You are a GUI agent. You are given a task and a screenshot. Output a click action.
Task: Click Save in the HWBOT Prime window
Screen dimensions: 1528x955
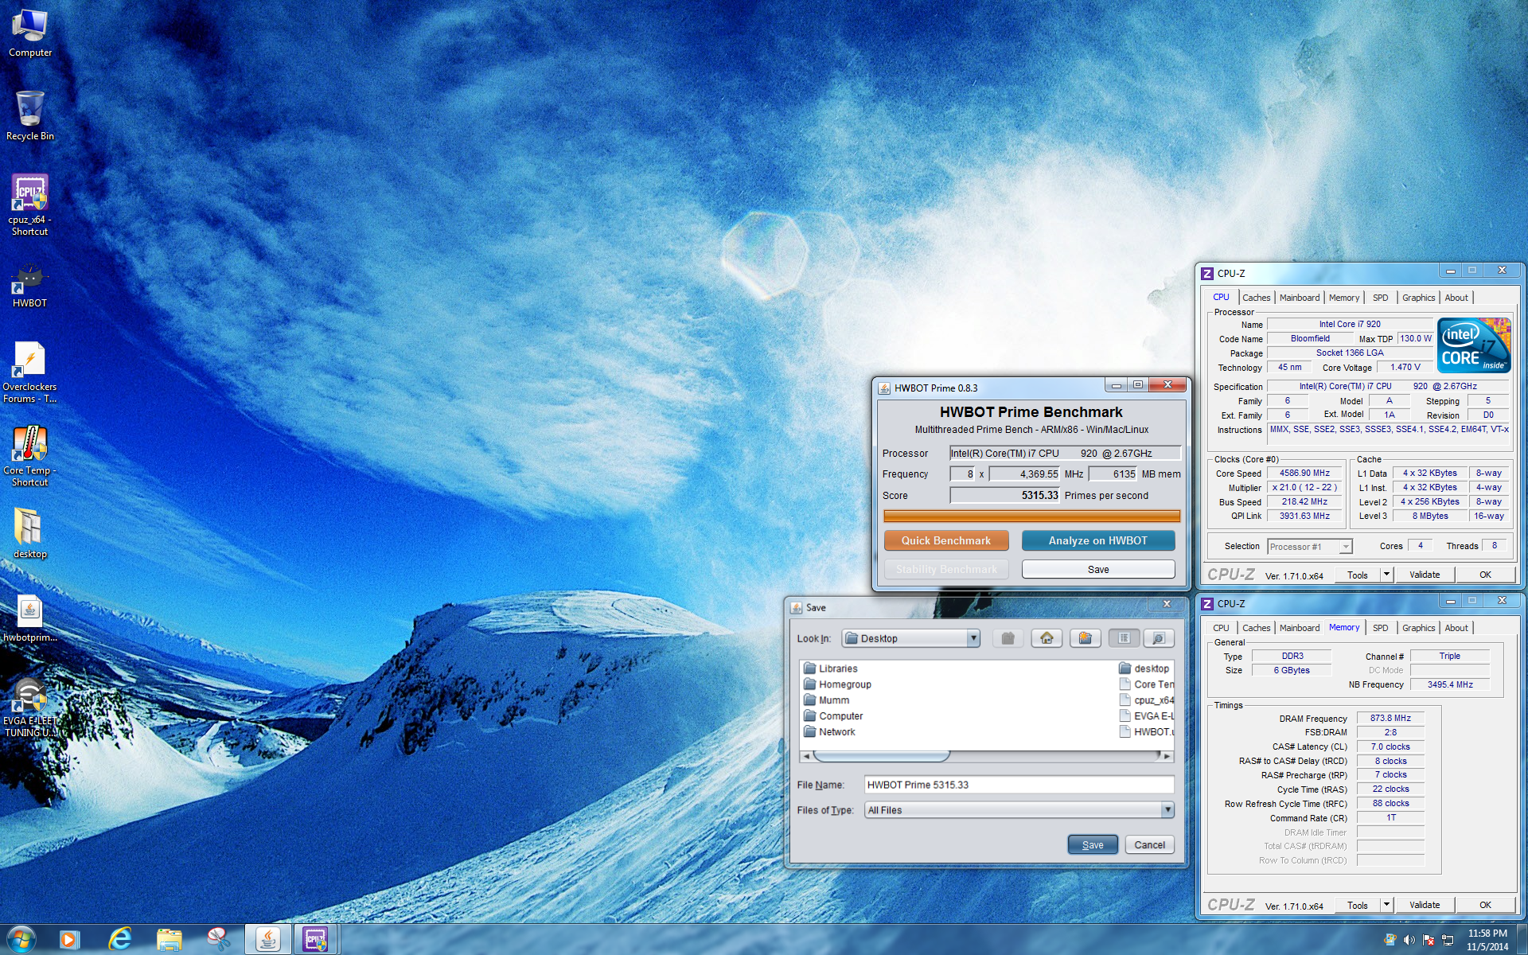[x=1098, y=569]
